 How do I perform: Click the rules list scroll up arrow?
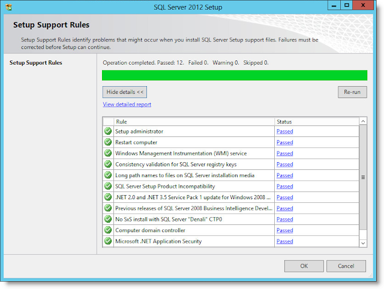363,121
